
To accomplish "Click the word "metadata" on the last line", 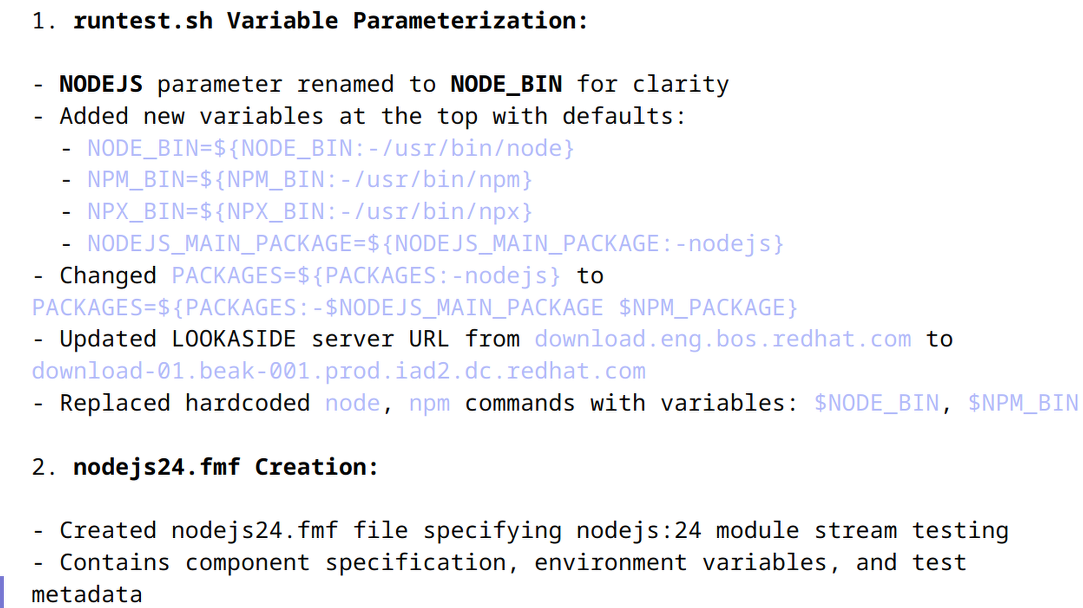I will coord(87,595).
